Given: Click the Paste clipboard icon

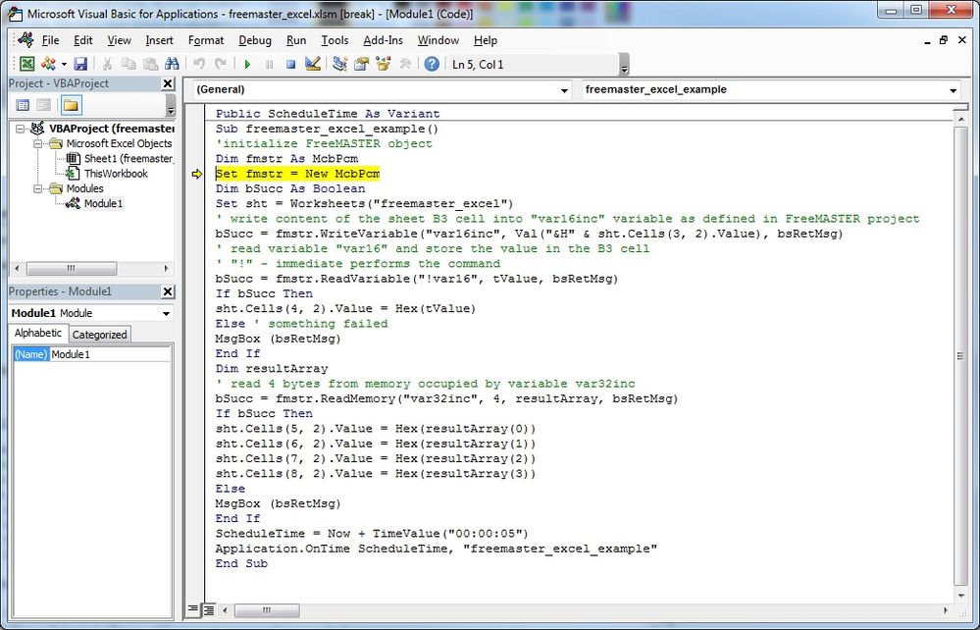Looking at the screenshot, I should (x=150, y=64).
